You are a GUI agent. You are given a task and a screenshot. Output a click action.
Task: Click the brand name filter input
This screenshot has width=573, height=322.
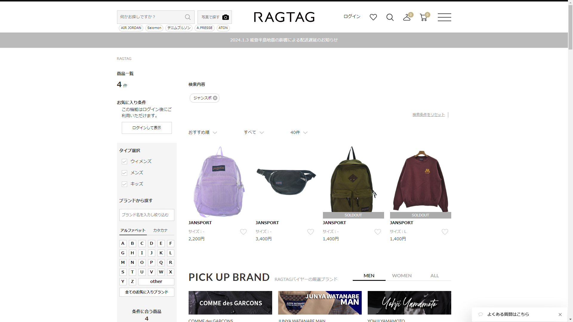coord(147,215)
